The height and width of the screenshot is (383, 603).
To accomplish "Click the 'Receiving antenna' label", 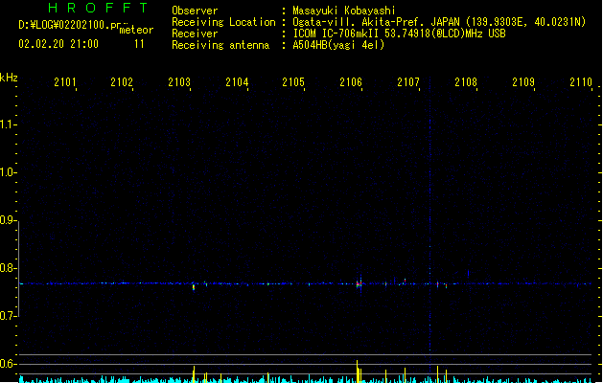I will [220, 45].
